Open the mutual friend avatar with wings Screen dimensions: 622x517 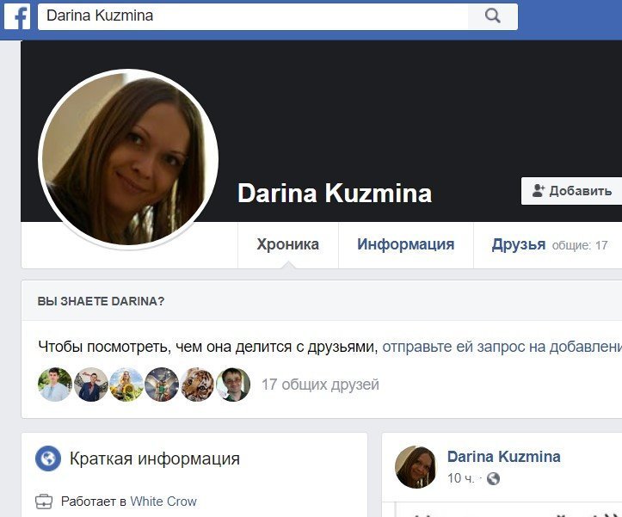pyautogui.click(x=162, y=385)
